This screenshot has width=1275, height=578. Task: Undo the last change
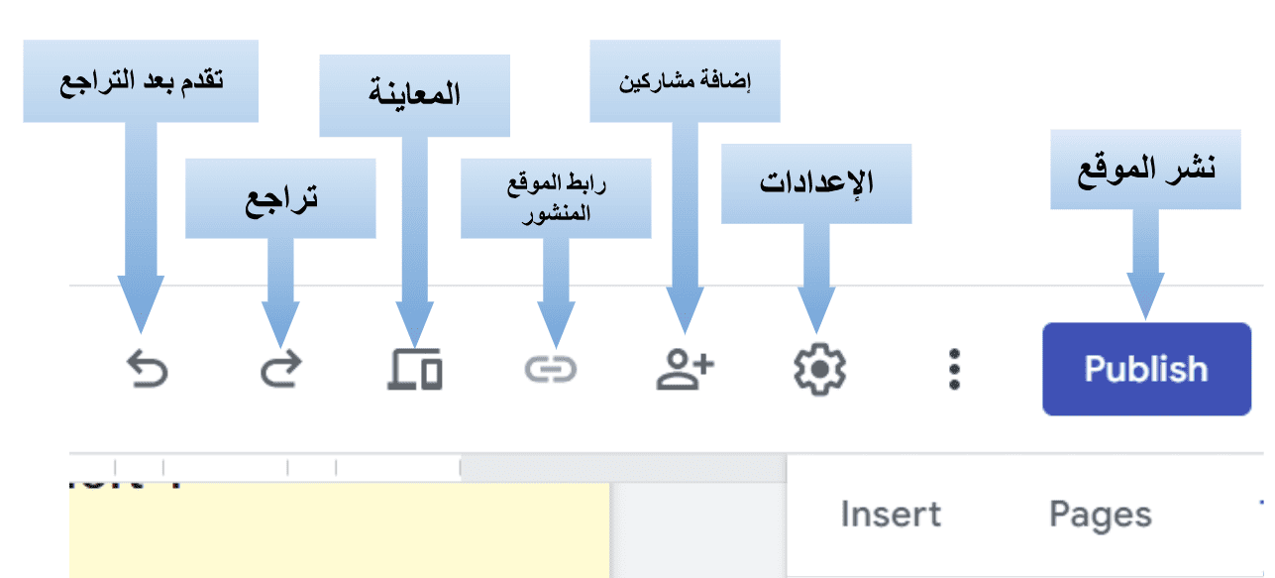coord(147,367)
